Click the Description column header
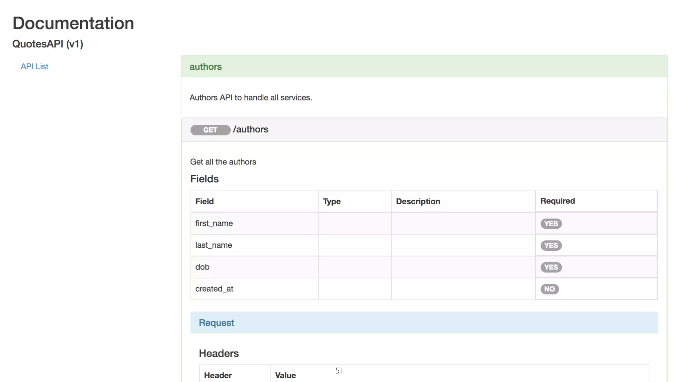 tap(418, 202)
